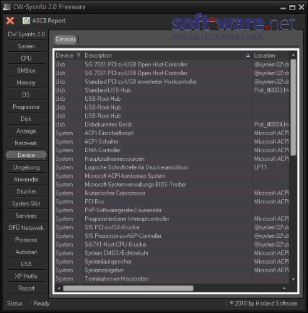The image size is (308, 313).
Task: Show the Anwender section
Action: coord(26,179)
